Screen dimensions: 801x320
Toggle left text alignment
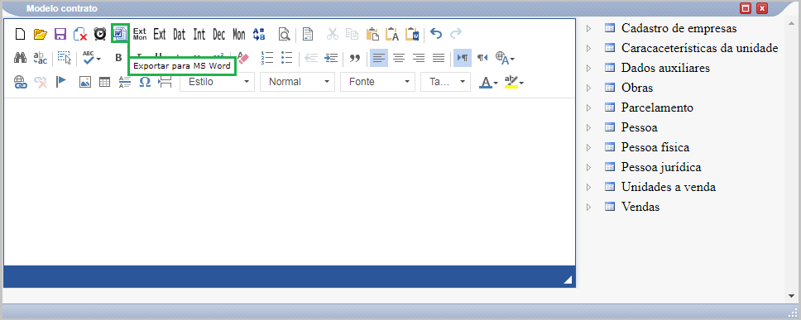(x=378, y=58)
